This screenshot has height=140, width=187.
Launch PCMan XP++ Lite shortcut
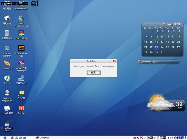[x=21, y=51]
